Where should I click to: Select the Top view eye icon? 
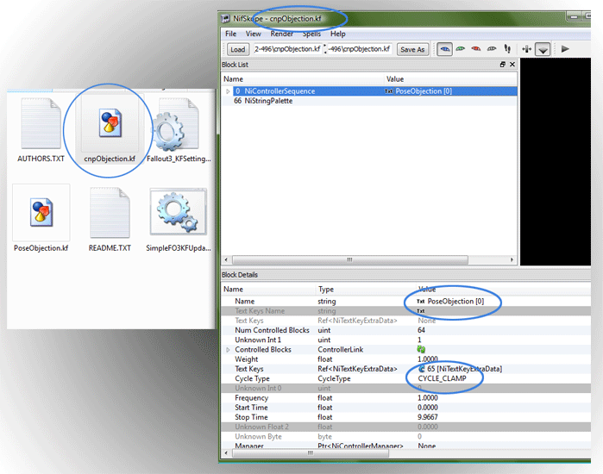pyautogui.click(x=444, y=49)
